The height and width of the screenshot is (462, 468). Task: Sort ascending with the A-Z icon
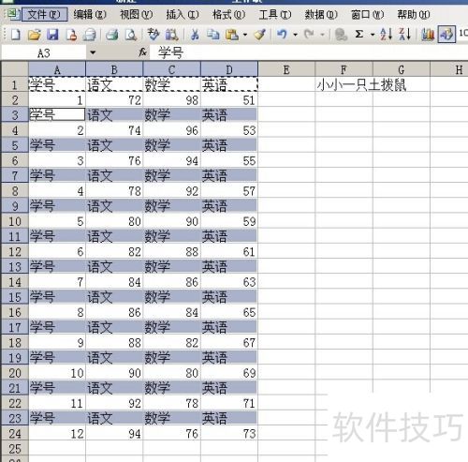[x=386, y=35]
